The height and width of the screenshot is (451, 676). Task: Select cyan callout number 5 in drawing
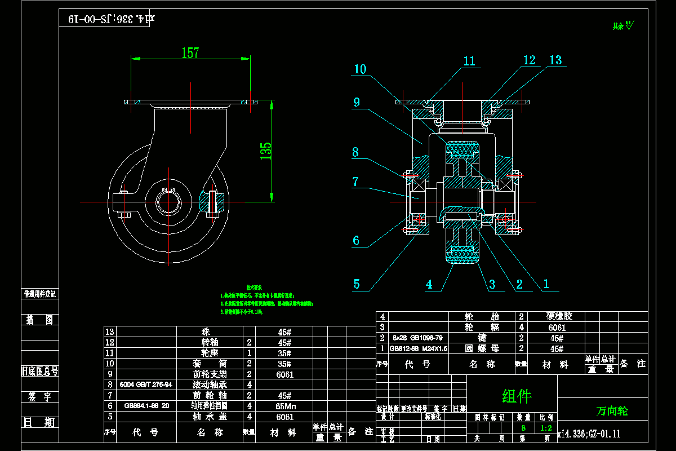tap(357, 284)
